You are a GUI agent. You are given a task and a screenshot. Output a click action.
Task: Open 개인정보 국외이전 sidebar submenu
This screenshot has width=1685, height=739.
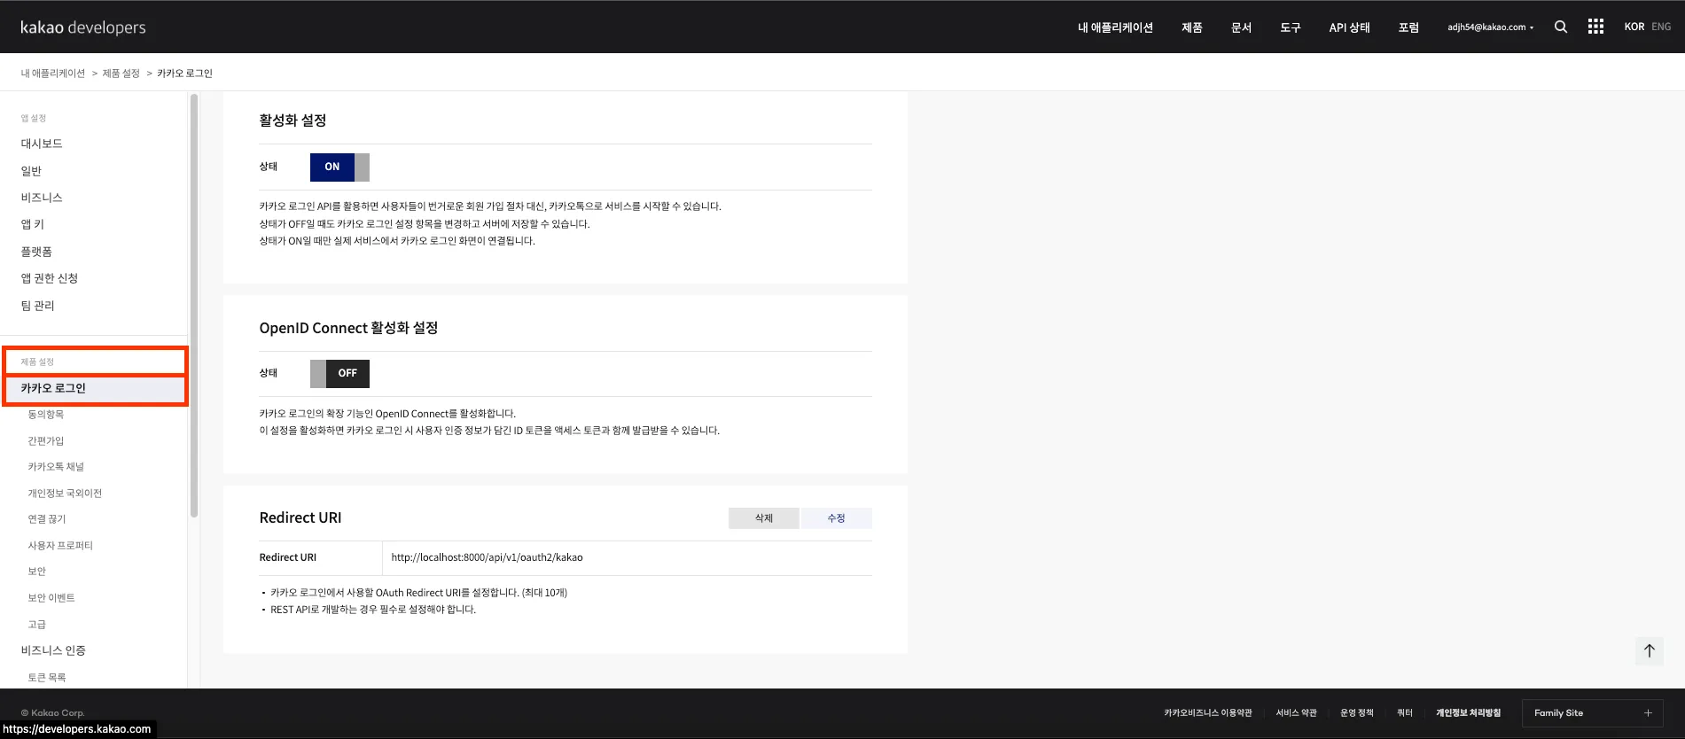(x=65, y=494)
